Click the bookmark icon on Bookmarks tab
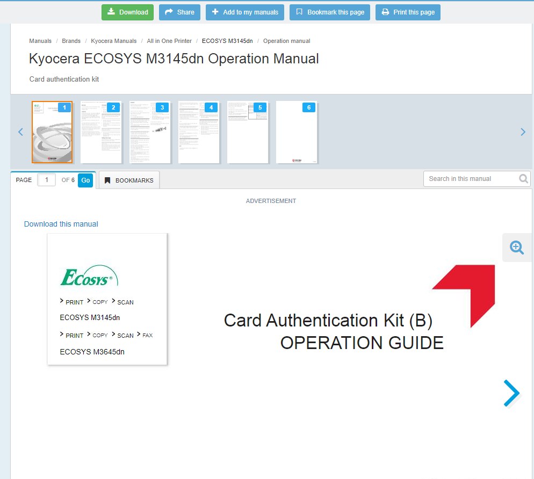 click(107, 180)
